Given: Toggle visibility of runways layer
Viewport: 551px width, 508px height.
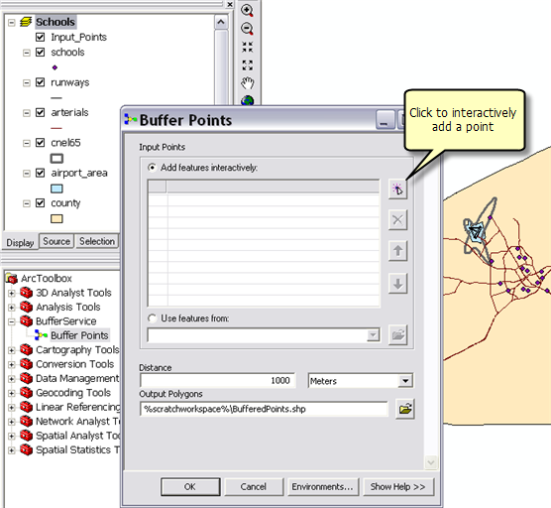Looking at the screenshot, I should coord(41,82).
